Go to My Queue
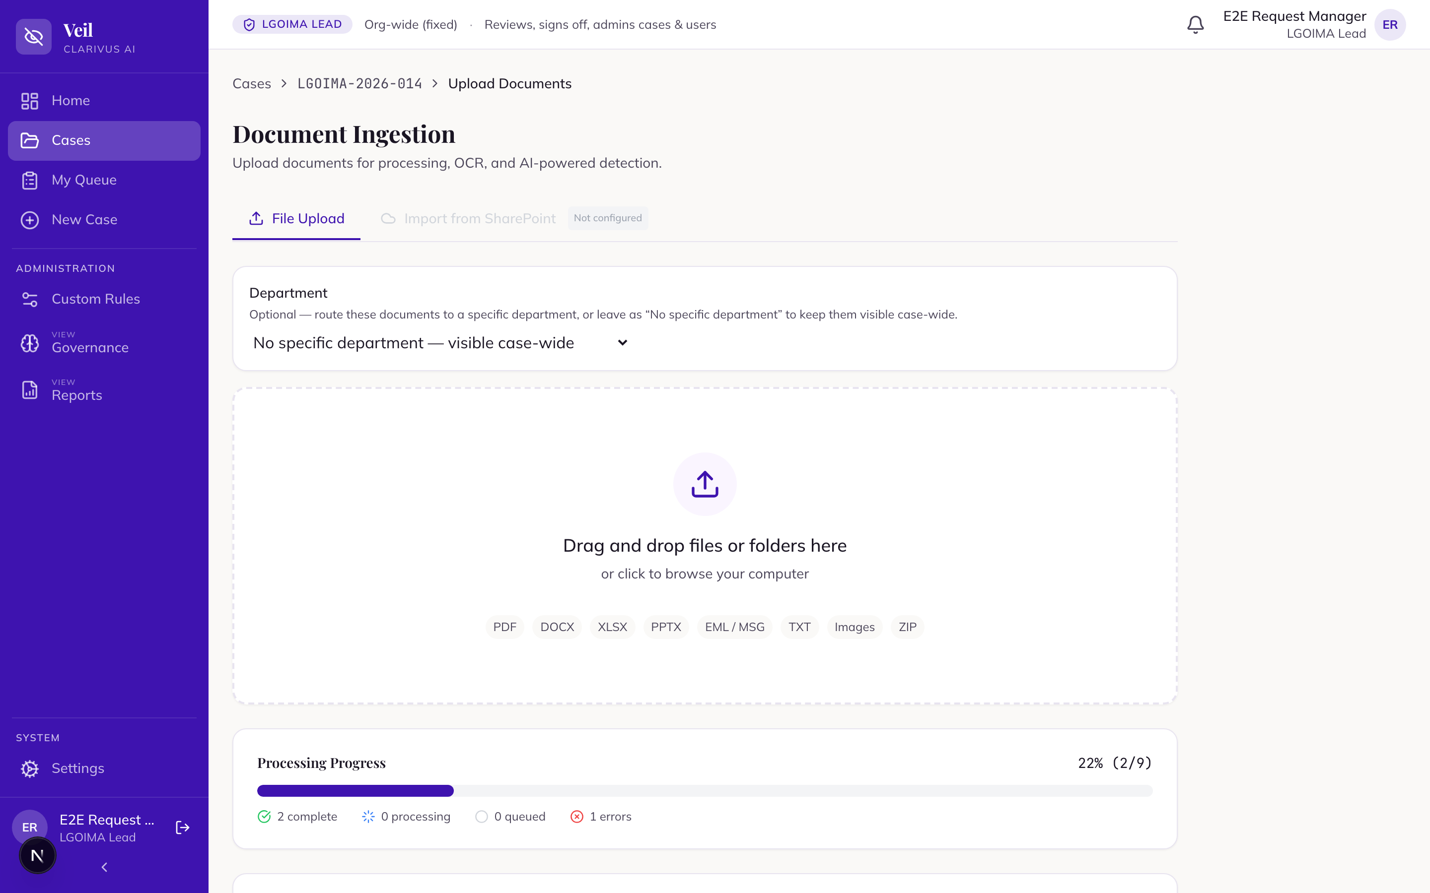 [x=104, y=180]
